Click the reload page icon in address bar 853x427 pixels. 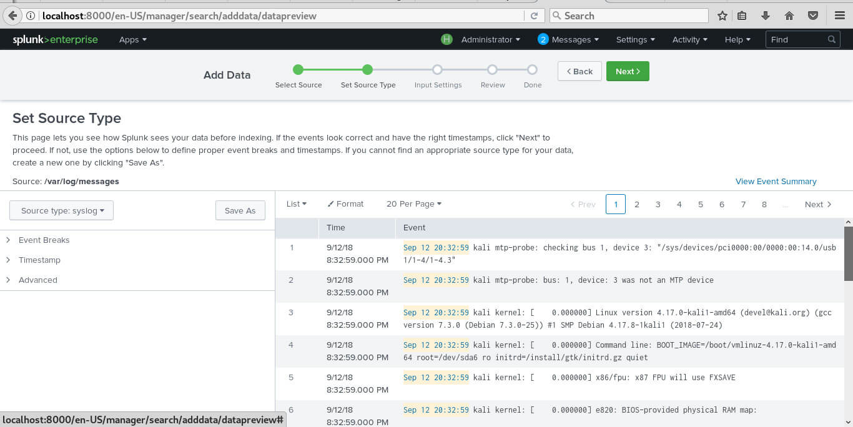point(534,16)
